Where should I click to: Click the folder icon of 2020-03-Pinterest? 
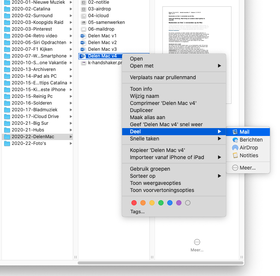(x=7, y=29)
